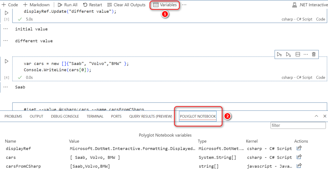Share the displayRef variable
Screen dimensions: 328x175
pyautogui.click(x=299, y=148)
